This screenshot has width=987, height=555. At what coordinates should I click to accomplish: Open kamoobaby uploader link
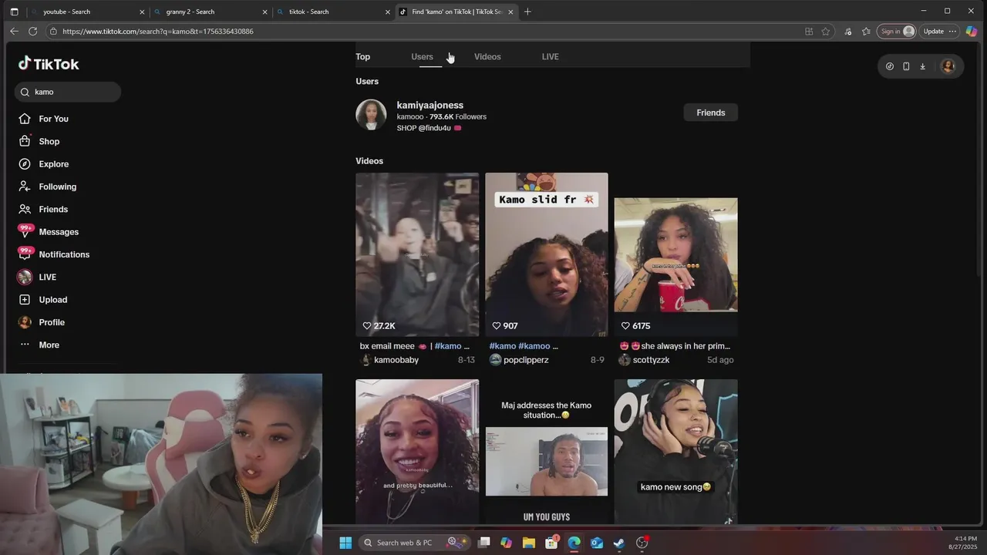tap(396, 360)
